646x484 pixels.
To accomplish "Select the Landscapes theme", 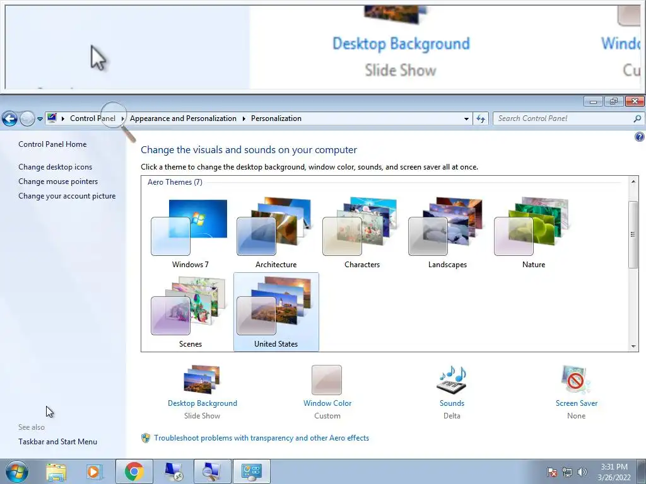I will [x=447, y=233].
